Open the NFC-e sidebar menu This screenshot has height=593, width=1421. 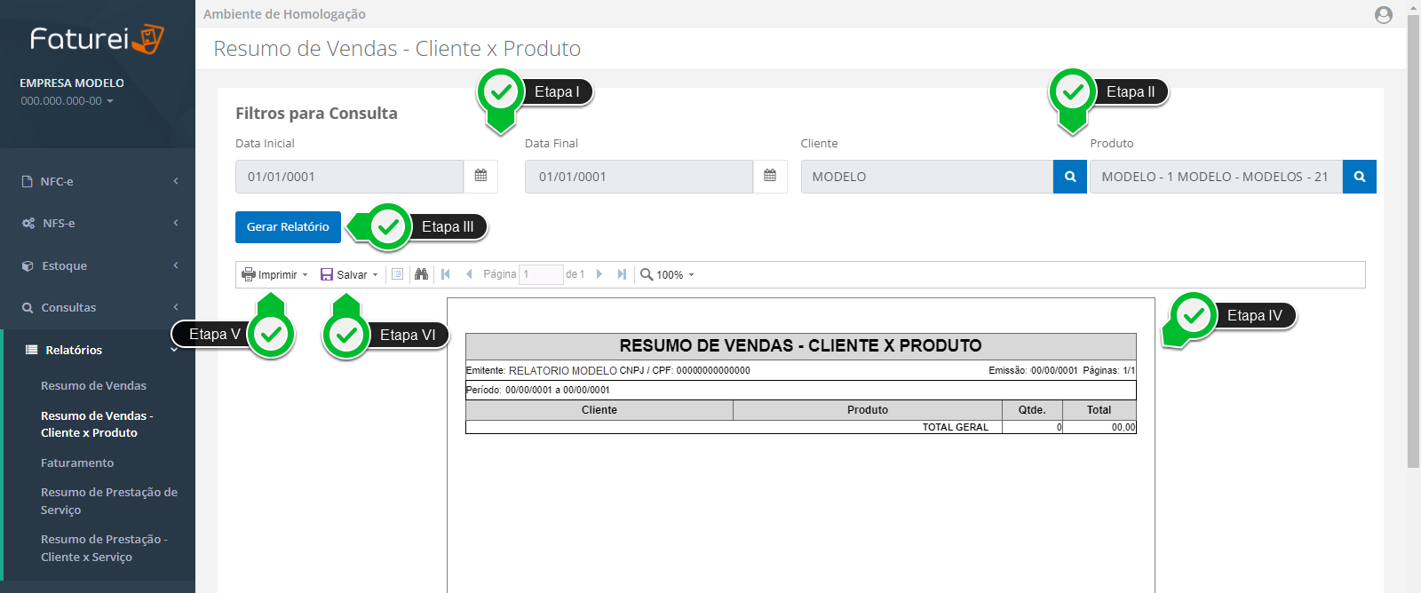coord(98,181)
